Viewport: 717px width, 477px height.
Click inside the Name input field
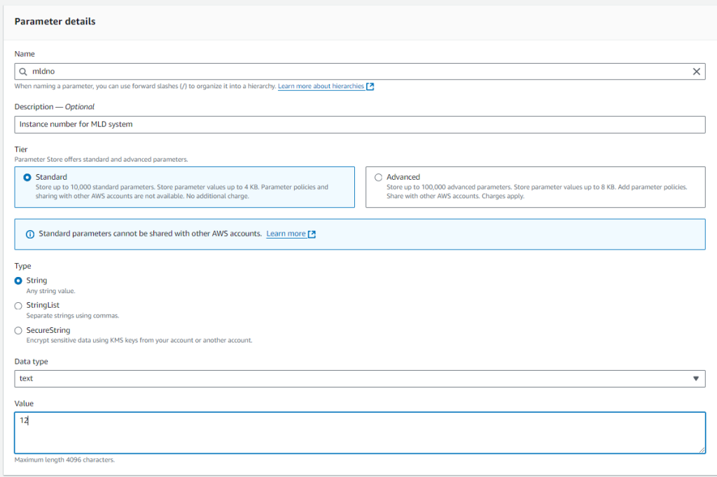(280, 71)
